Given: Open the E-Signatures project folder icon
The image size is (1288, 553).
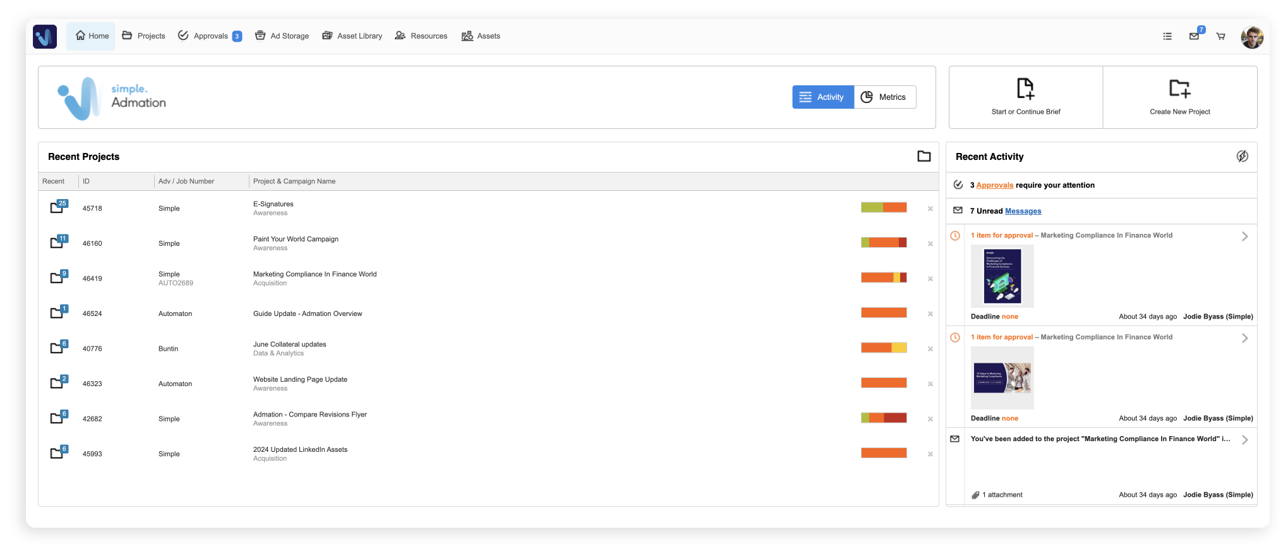Looking at the screenshot, I should click(x=57, y=207).
